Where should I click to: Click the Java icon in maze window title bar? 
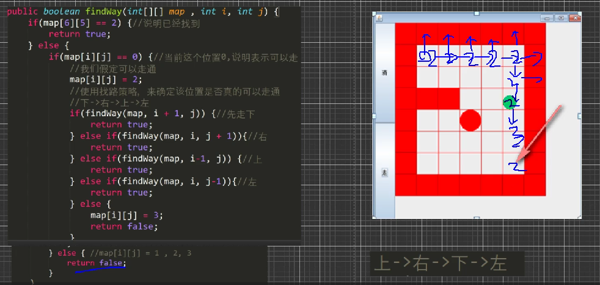tap(379, 18)
